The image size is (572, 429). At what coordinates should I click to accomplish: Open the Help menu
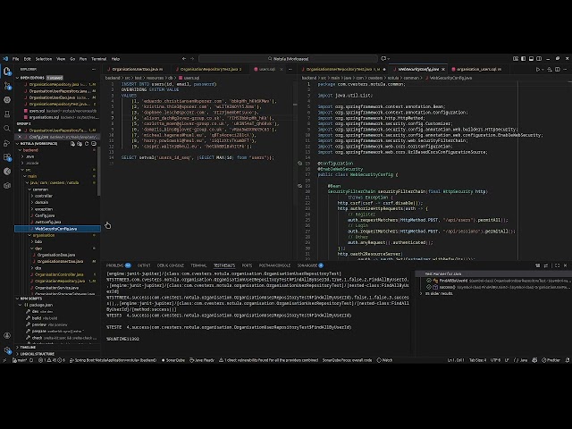click(115, 59)
